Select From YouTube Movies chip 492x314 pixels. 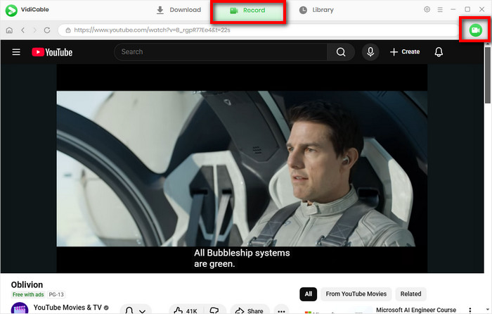pyautogui.click(x=356, y=294)
